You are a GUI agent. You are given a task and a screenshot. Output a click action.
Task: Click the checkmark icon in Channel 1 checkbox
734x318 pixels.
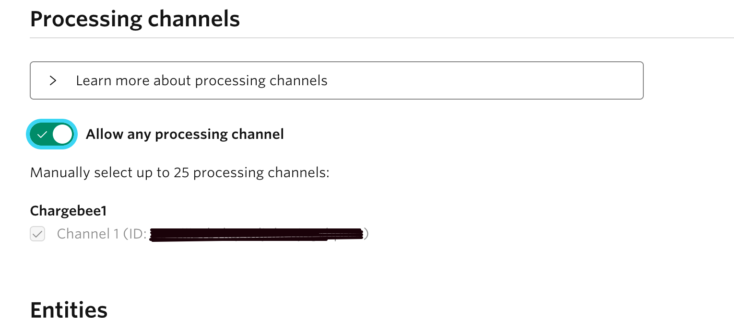click(x=37, y=234)
